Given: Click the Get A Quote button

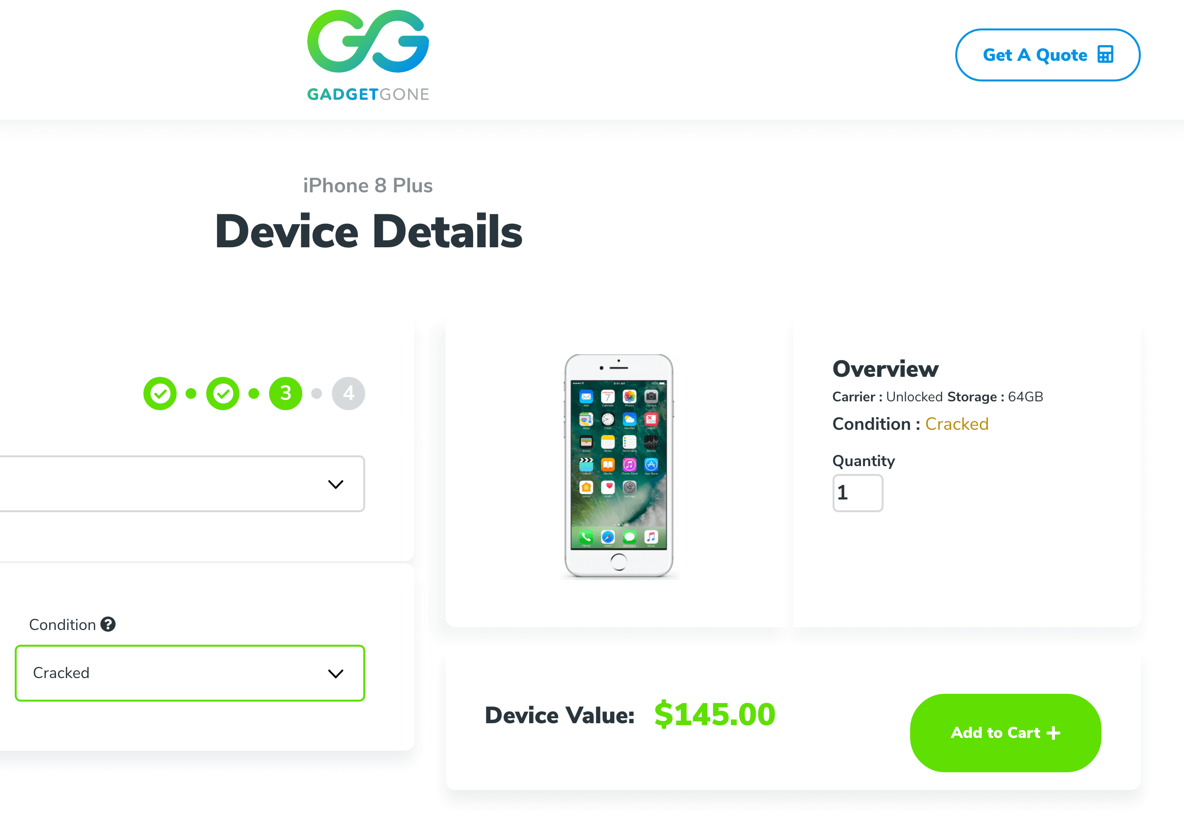Looking at the screenshot, I should coord(1047,55).
